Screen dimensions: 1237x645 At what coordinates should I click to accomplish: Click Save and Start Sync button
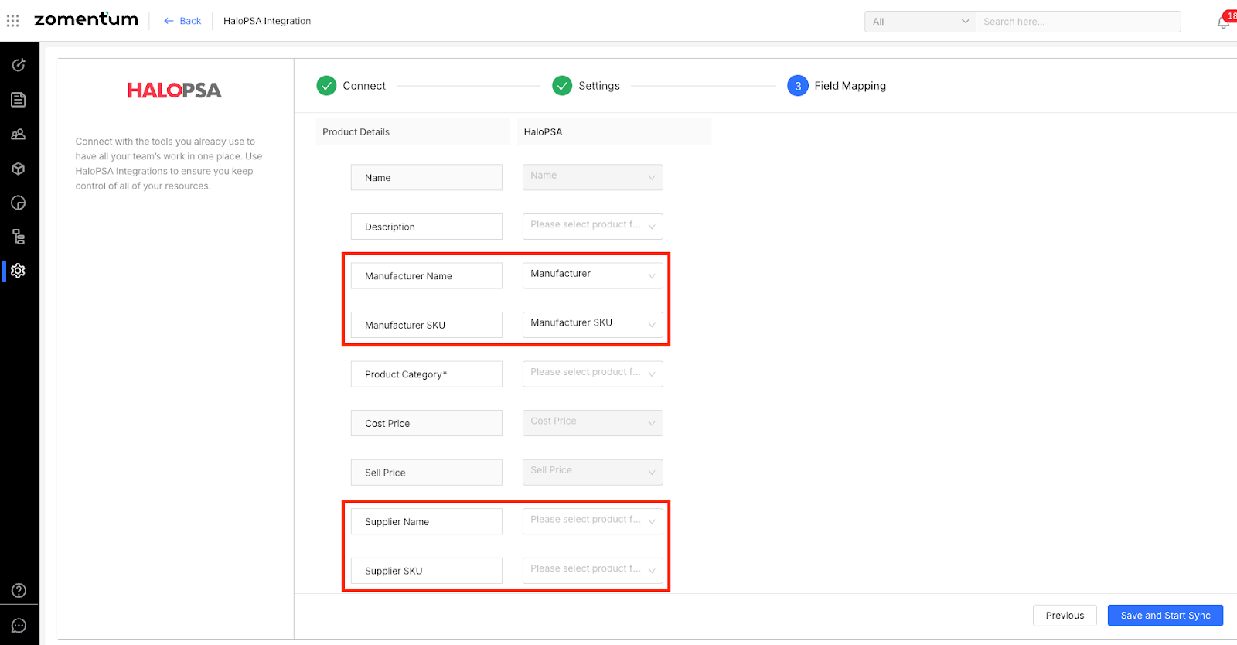(x=1166, y=616)
